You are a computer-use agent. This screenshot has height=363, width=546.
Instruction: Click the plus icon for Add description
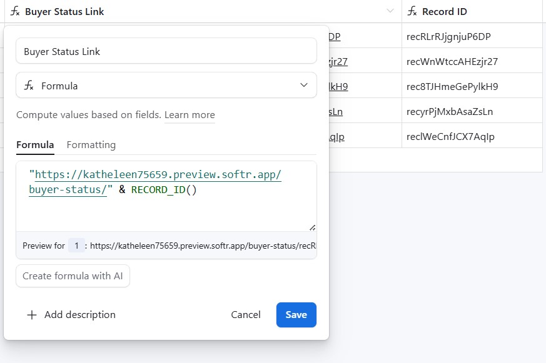coord(32,315)
